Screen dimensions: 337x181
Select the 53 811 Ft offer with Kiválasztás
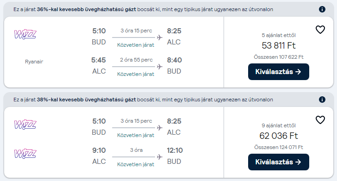[279, 72]
